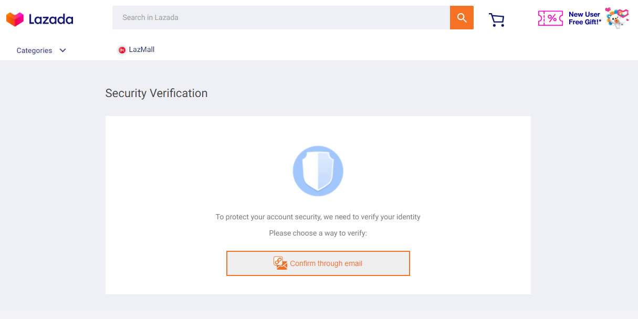Image resolution: width=638 pixels, height=319 pixels.
Task: Click the email link icon in verify button
Action: click(x=280, y=263)
